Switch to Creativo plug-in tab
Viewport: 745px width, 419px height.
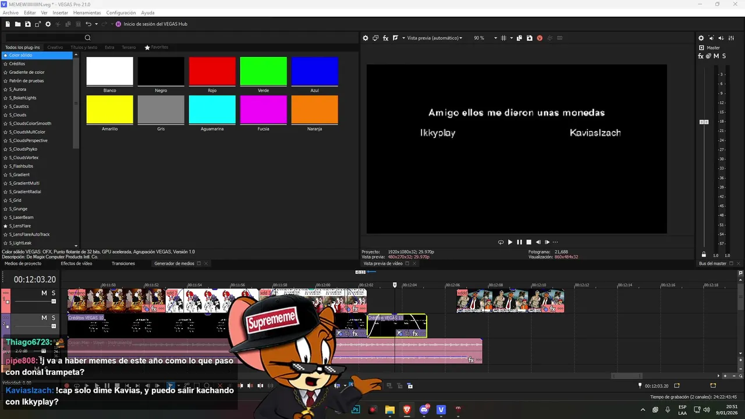pos(55,47)
